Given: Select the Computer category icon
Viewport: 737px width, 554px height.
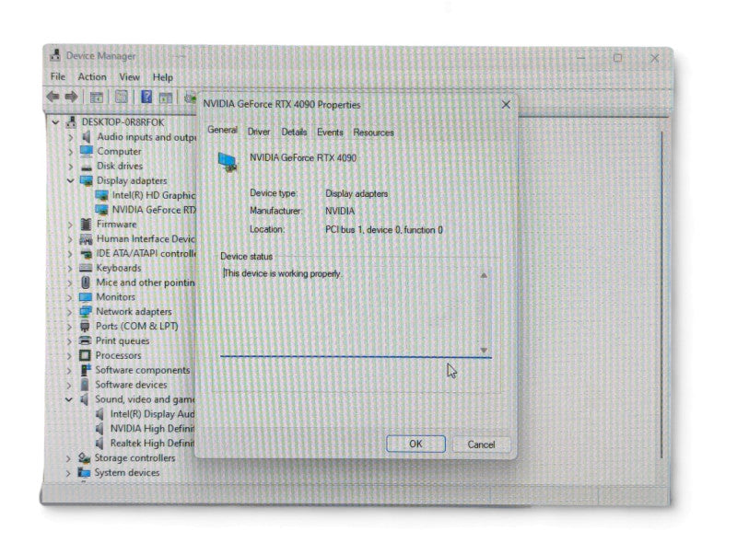Looking at the screenshot, I should [x=87, y=151].
